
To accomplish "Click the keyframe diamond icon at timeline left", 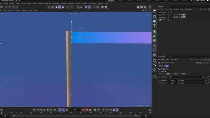I will click(1, 110).
